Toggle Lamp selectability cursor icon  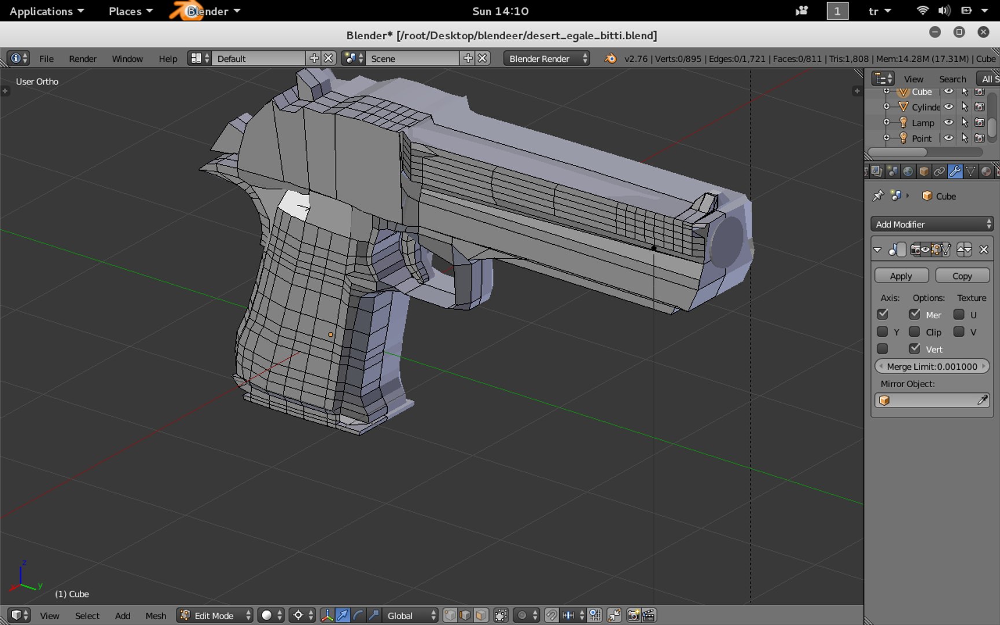tap(964, 122)
